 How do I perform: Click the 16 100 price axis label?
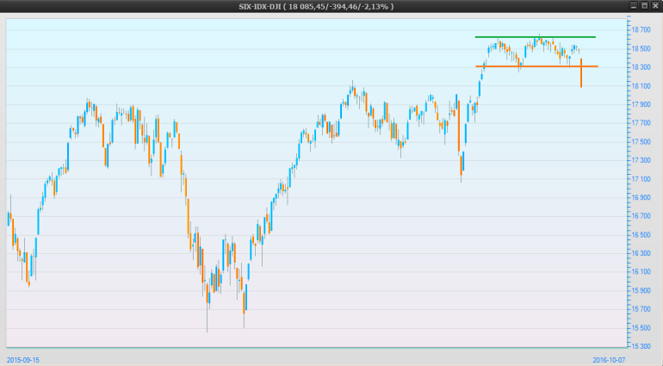pos(641,272)
